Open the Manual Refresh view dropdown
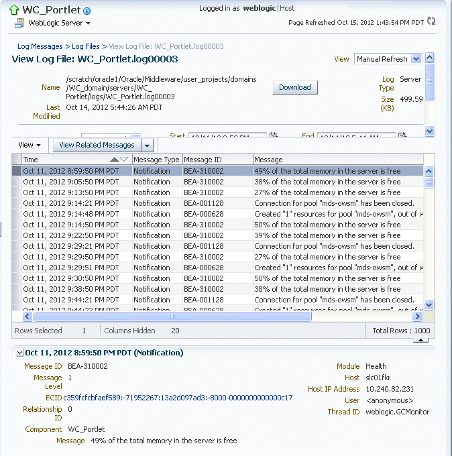 388,59
